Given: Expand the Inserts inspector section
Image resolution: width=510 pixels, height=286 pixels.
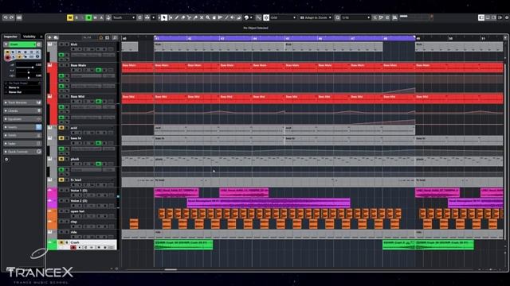Looking at the screenshot, I should pyautogui.click(x=22, y=127).
